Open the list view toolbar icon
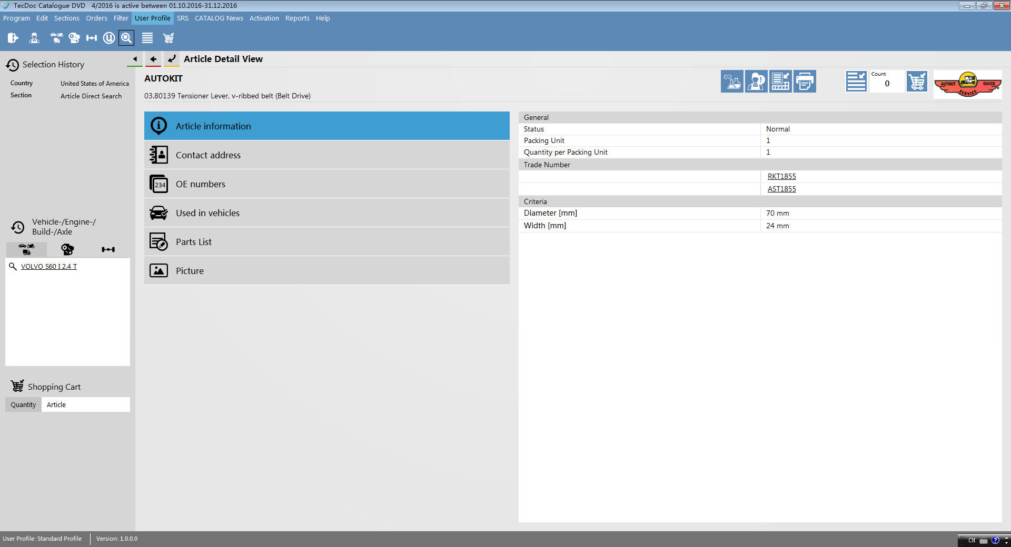The height and width of the screenshot is (547, 1011). click(147, 38)
